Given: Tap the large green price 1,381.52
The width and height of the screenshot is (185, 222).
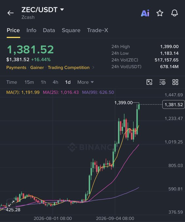Looking at the screenshot, I should (30, 50).
